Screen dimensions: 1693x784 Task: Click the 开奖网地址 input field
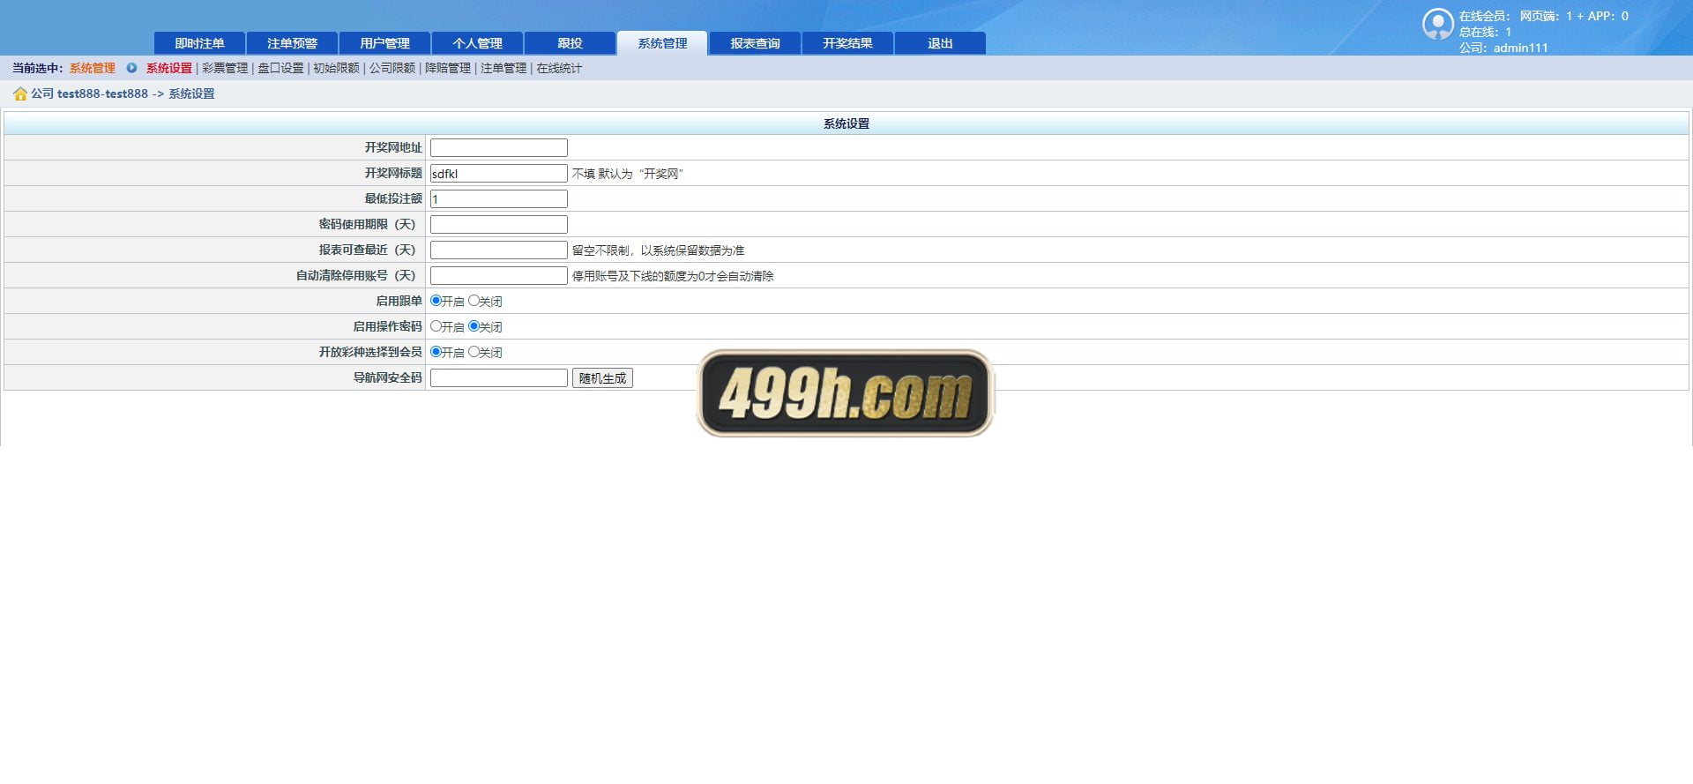coord(499,148)
